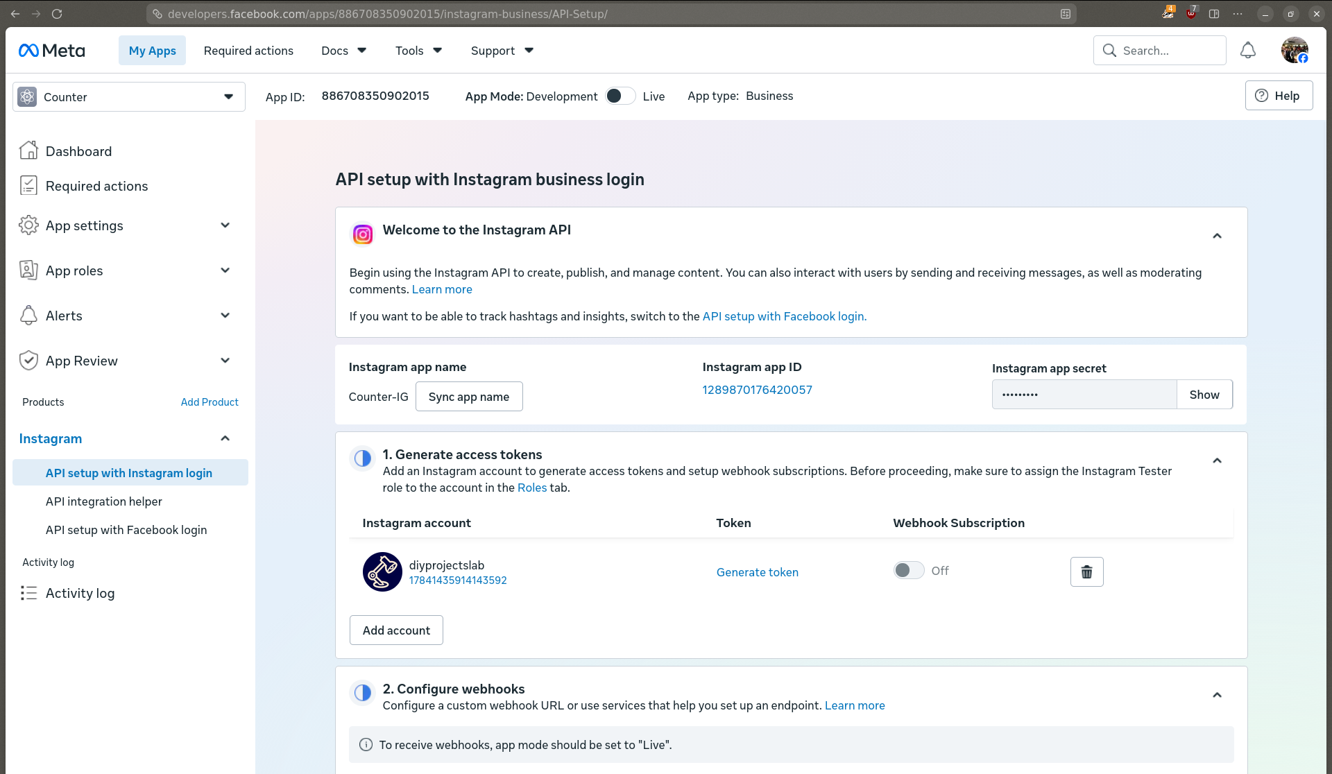Expand App roles section
This screenshot has height=774, width=1332.
(x=225, y=270)
